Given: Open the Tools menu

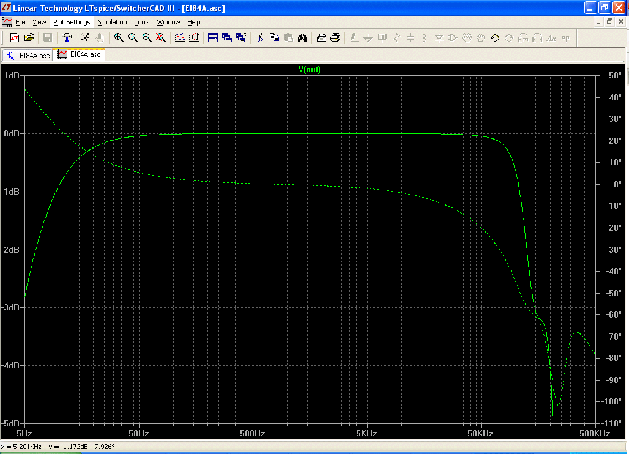Looking at the screenshot, I should coord(142,22).
